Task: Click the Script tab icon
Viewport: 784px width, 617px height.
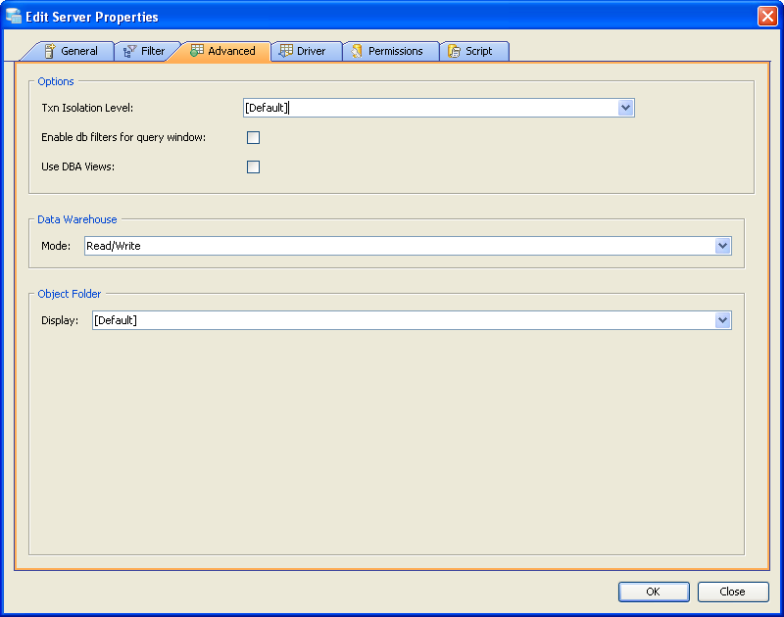Action: [454, 51]
